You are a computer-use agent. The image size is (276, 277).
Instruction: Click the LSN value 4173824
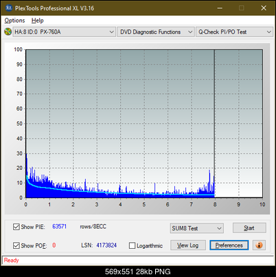pyautogui.click(x=106, y=245)
